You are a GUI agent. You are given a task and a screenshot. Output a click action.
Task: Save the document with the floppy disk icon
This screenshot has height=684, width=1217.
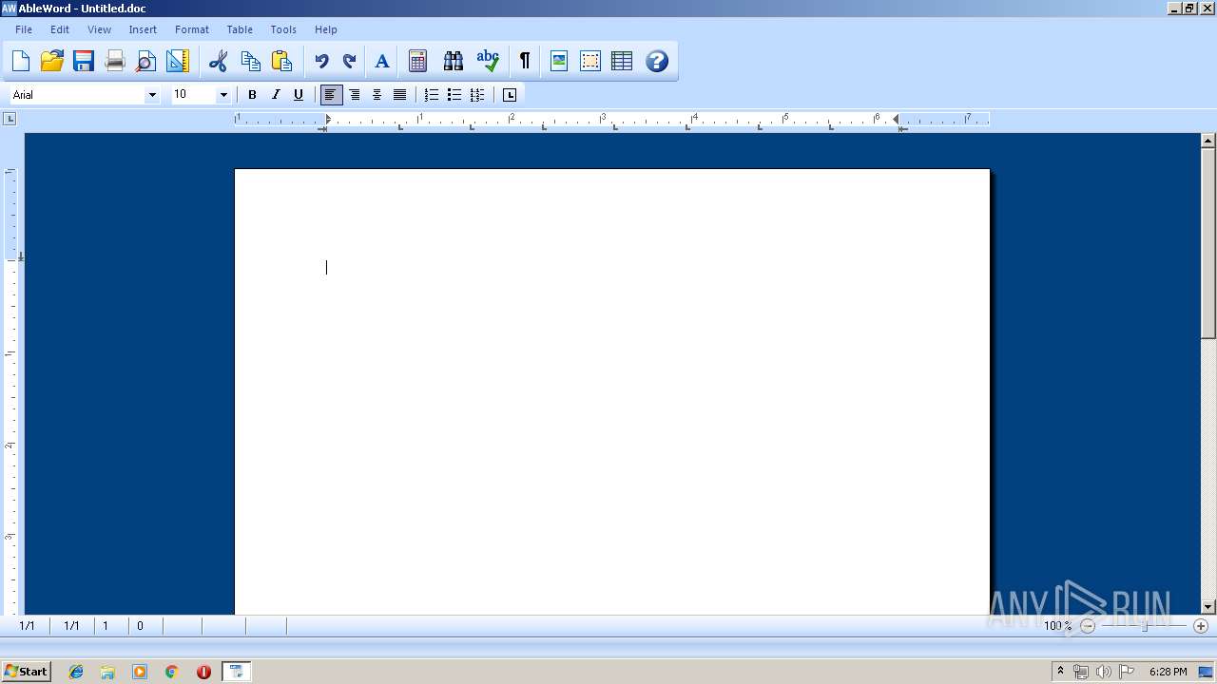(84, 62)
